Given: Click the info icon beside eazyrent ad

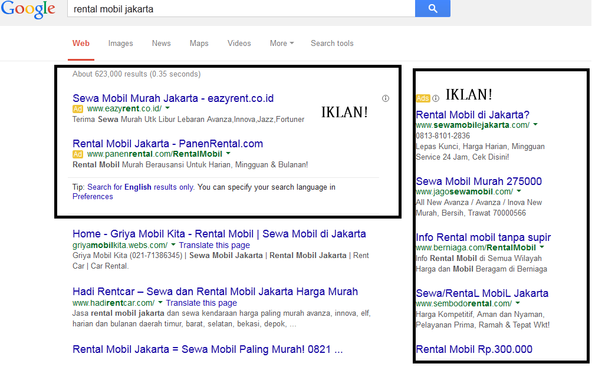Looking at the screenshot, I should click(x=386, y=98).
